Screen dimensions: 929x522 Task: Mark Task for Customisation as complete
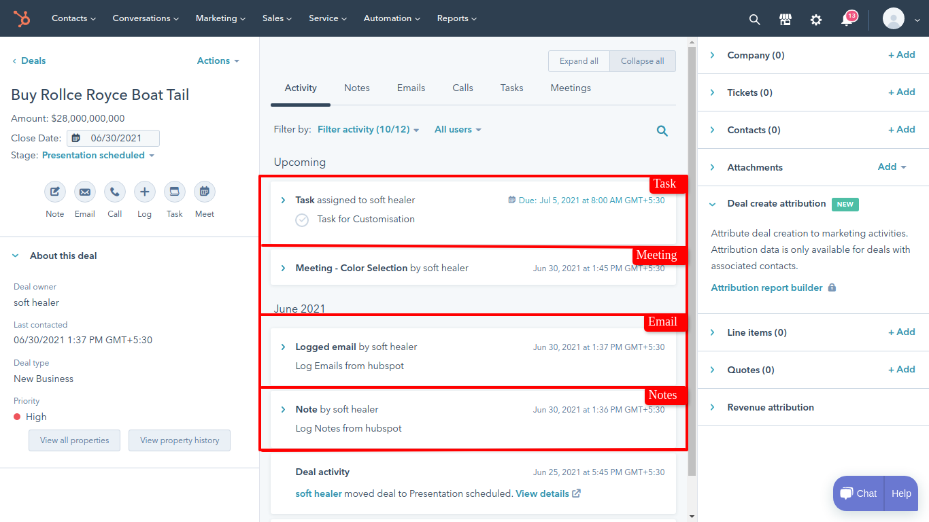[302, 220]
